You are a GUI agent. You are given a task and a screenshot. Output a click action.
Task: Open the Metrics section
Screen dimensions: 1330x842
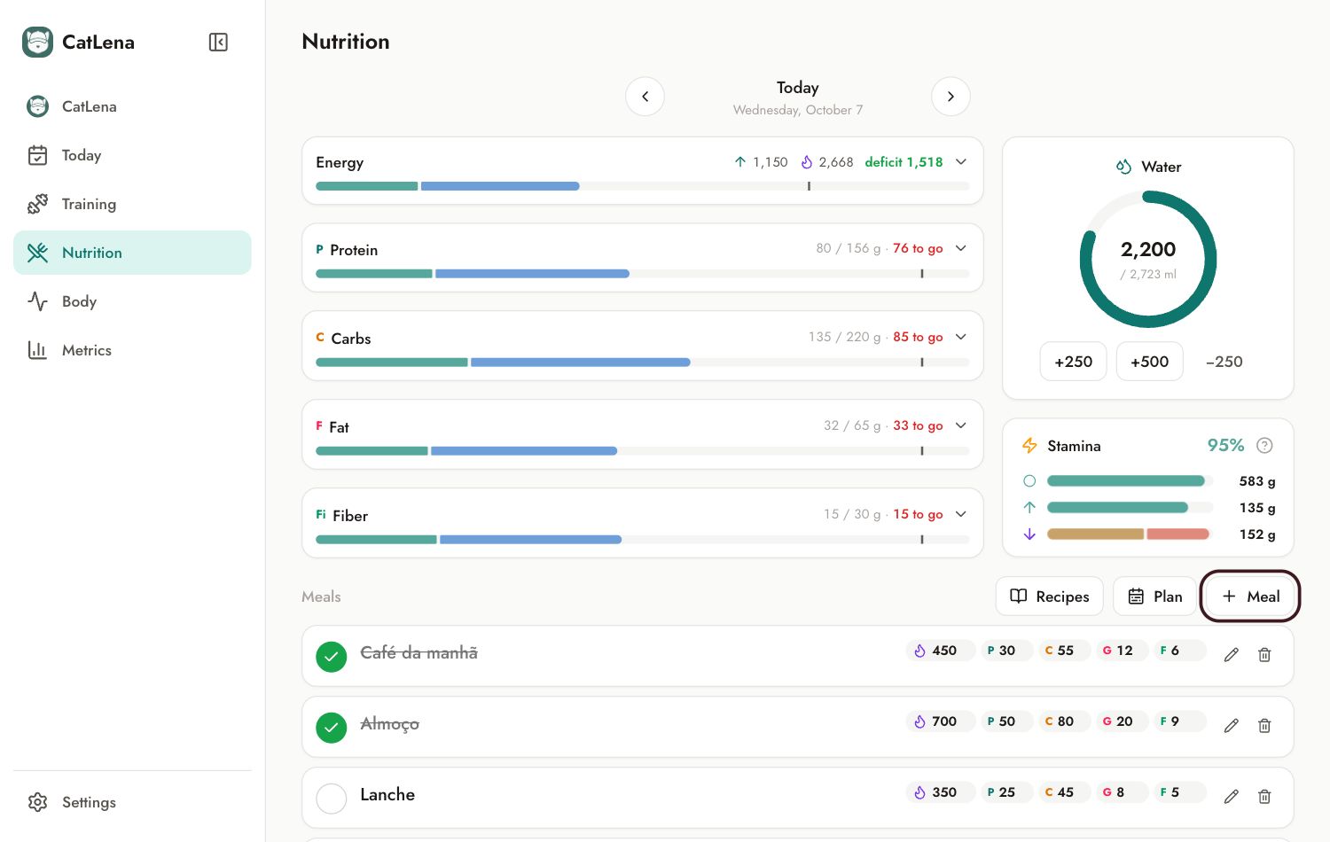[132, 350]
